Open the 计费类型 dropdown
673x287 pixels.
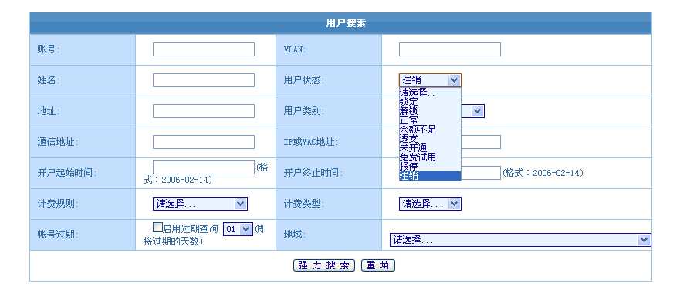[x=430, y=204]
